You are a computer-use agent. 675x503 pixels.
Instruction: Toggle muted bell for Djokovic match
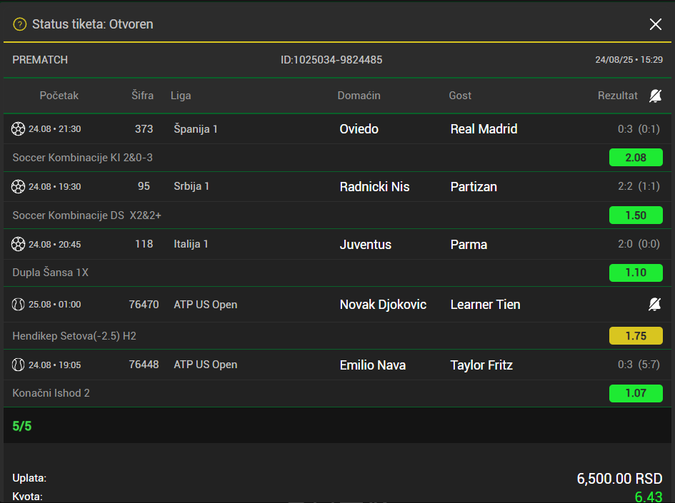[x=655, y=305]
